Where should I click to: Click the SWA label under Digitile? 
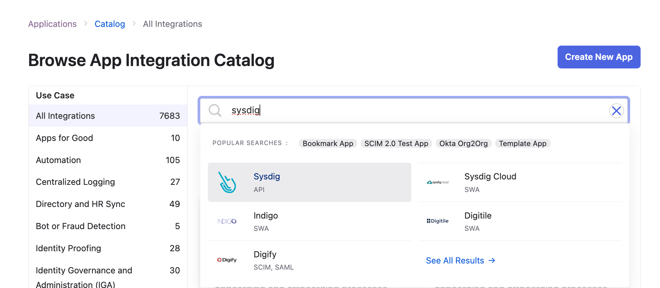[x=472, y=228]
